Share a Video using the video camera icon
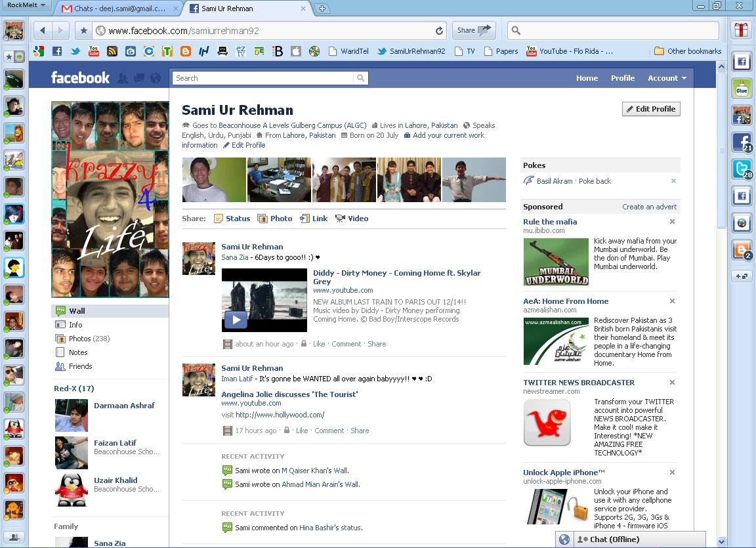The width and height of the screenshot is (756, 548). point(341,219)
